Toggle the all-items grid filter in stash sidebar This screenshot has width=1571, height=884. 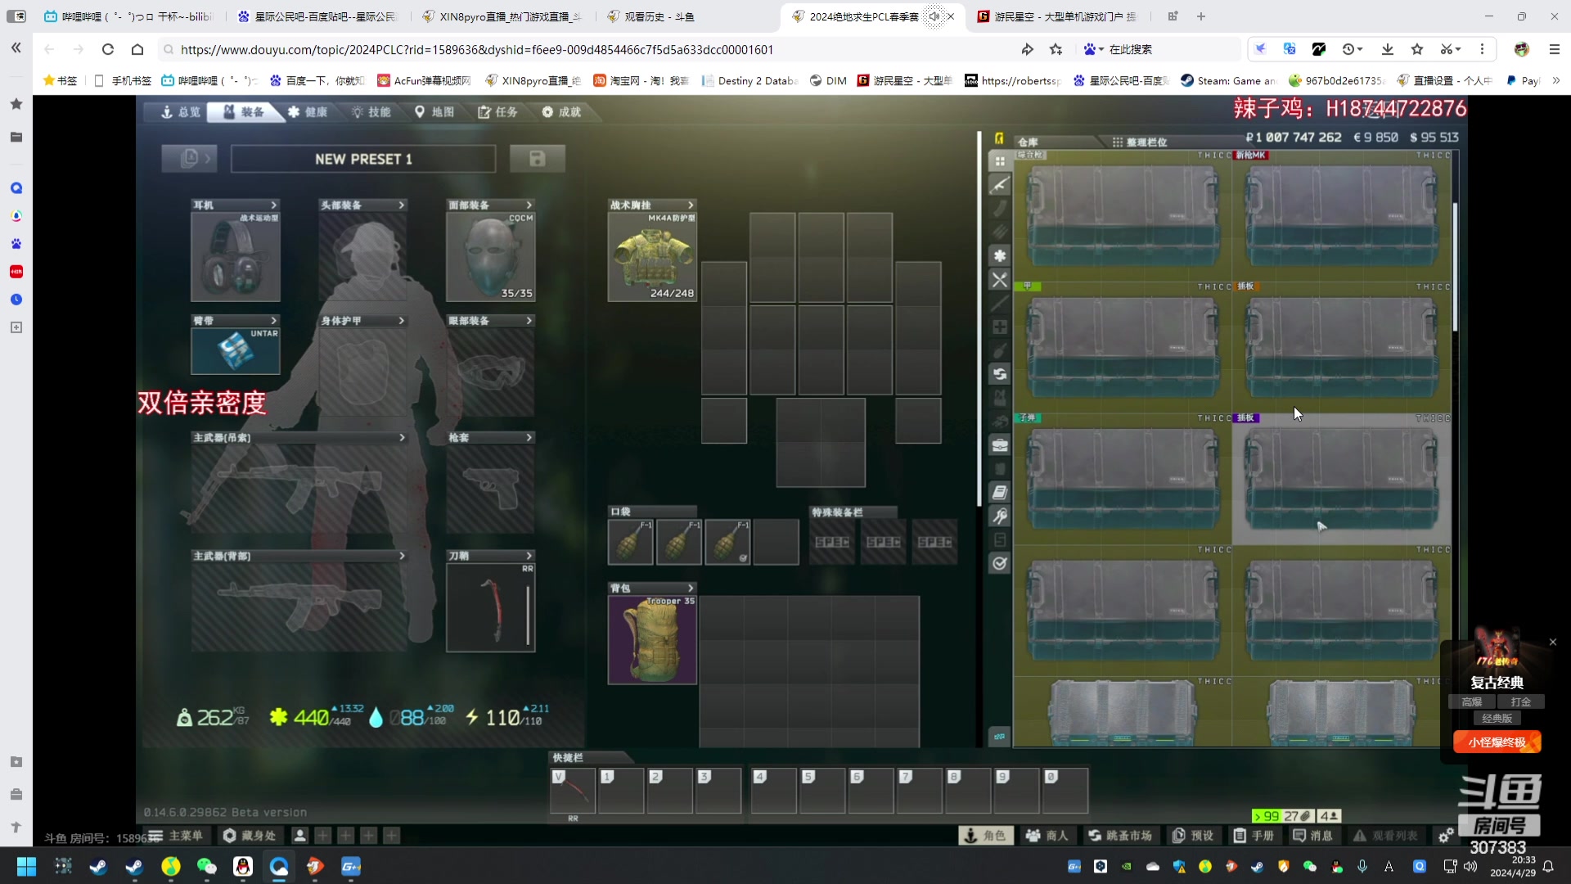999,161
